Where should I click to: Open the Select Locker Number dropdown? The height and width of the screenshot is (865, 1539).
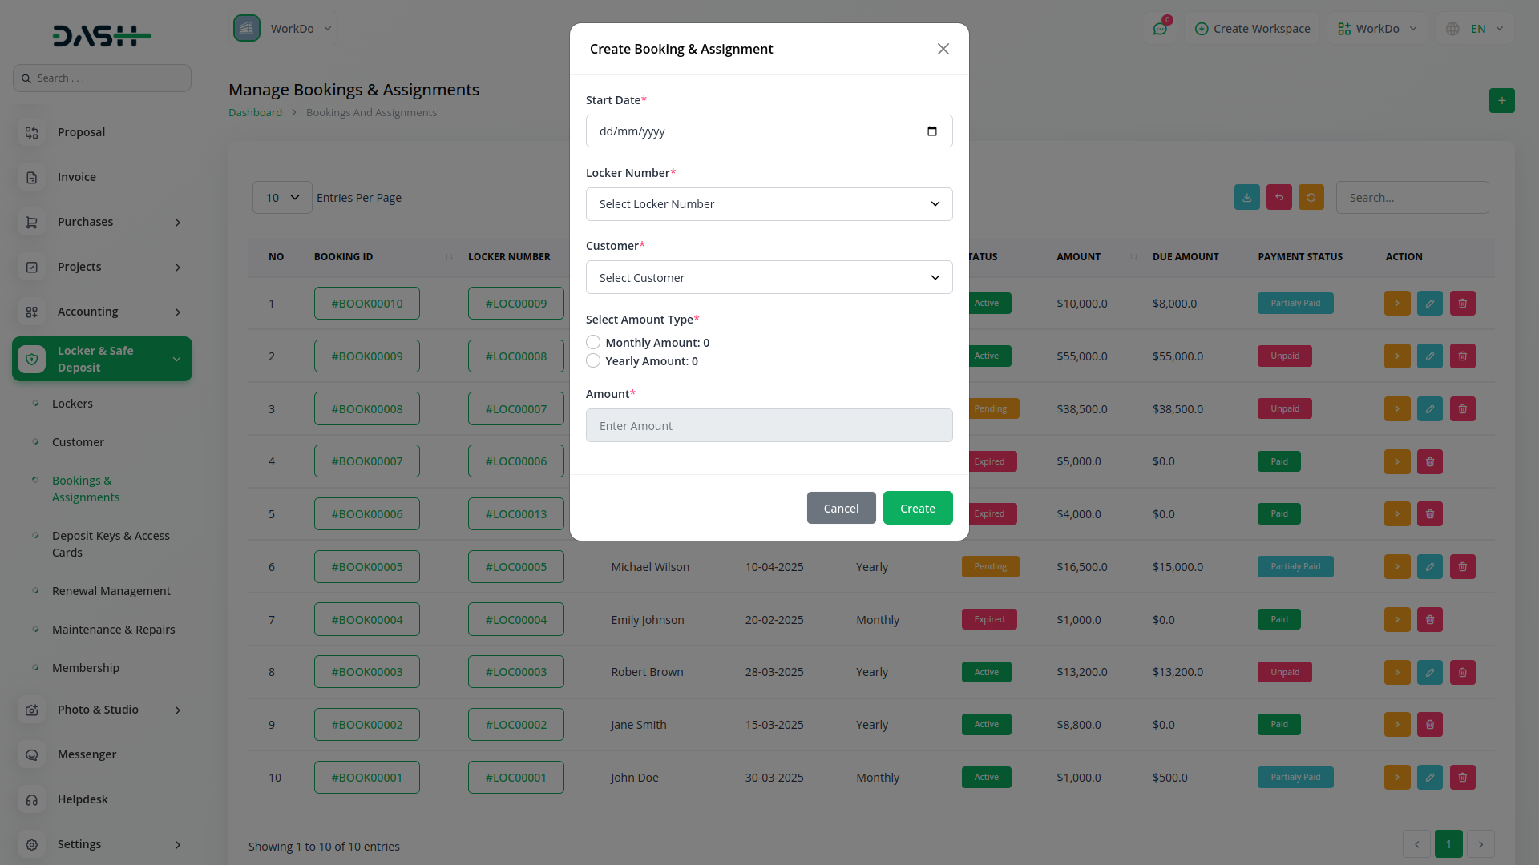[769, 204]
